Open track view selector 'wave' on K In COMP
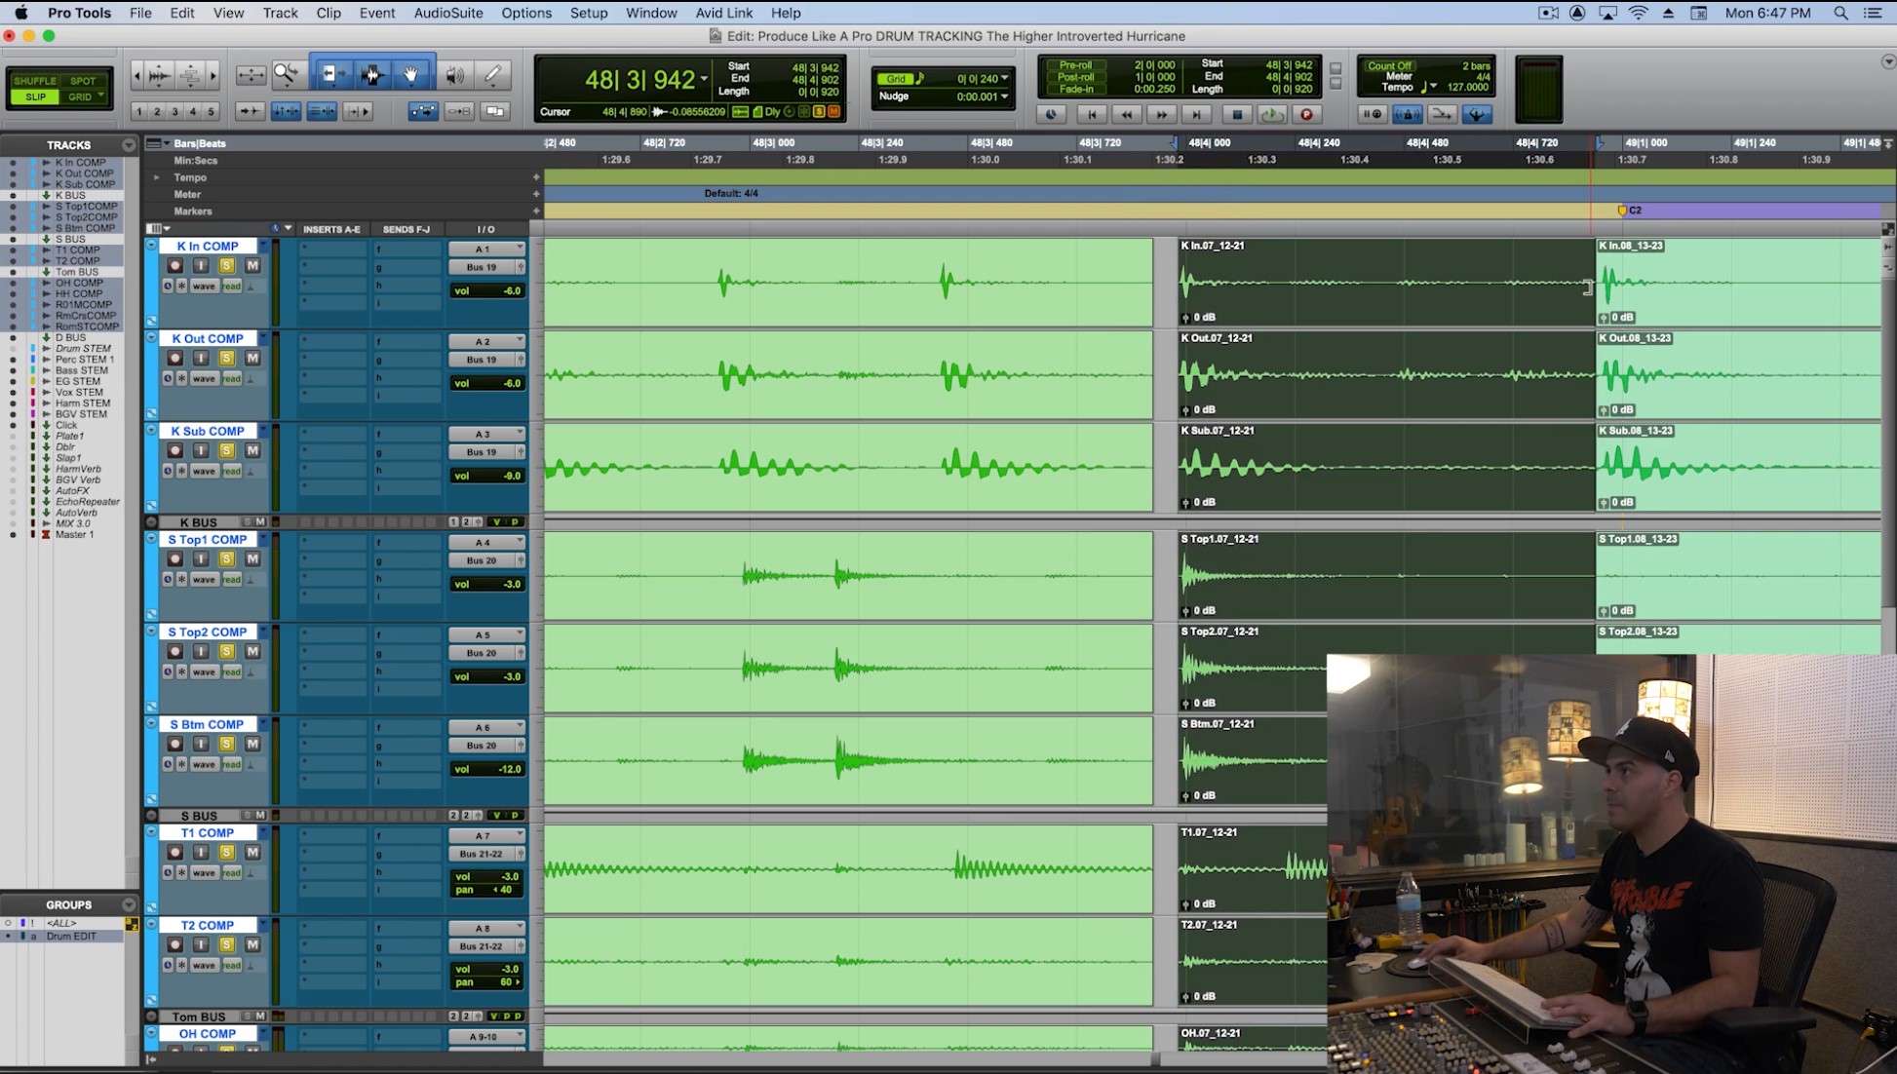This screenshot has height=1074, width=1897. 204,286
